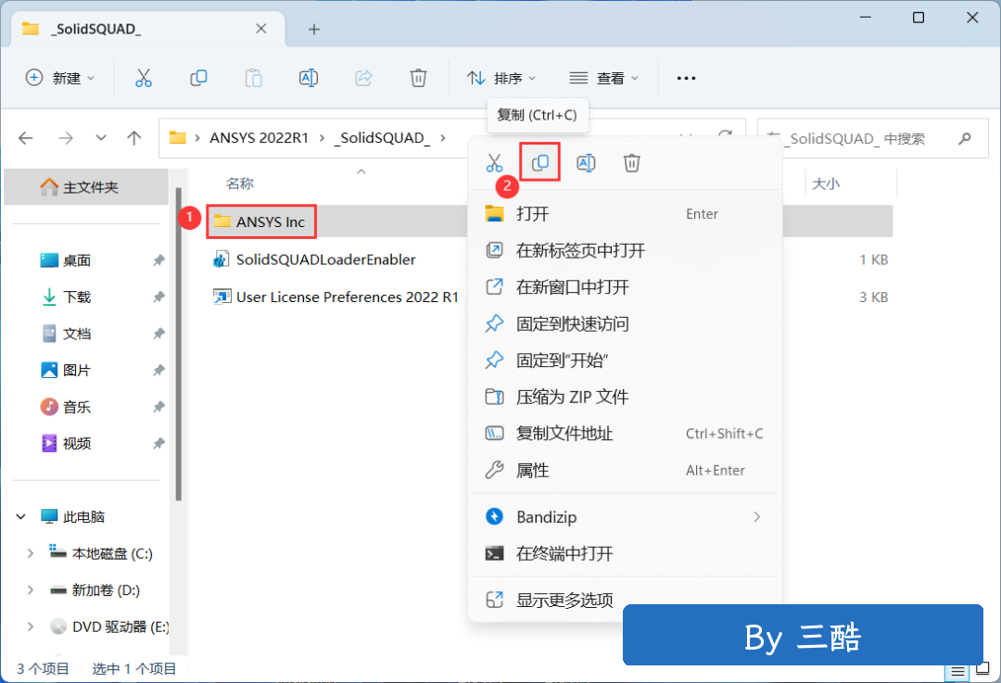Open recent locations dropdown arrow
The height and width of the screenshot is (683, 1001).
pos(101,138)
